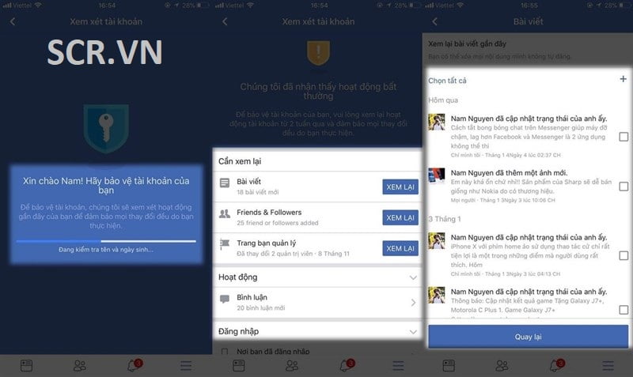Click the account check progress bar

[x=106, y=241]
